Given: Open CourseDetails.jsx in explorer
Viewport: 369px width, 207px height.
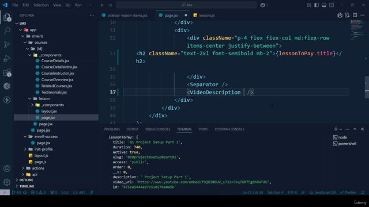Looking at the screenshot, I should 55,60.
